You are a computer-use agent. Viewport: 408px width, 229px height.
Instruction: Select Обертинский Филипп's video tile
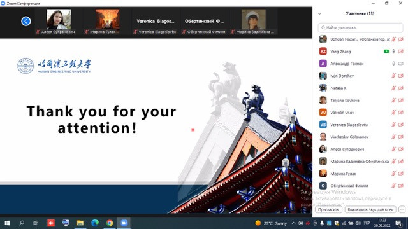click(205, 22)
